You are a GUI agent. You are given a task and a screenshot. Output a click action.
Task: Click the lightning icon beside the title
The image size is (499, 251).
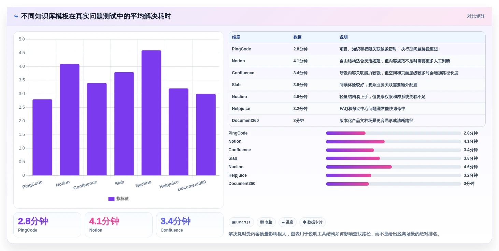tap(16, 16)
